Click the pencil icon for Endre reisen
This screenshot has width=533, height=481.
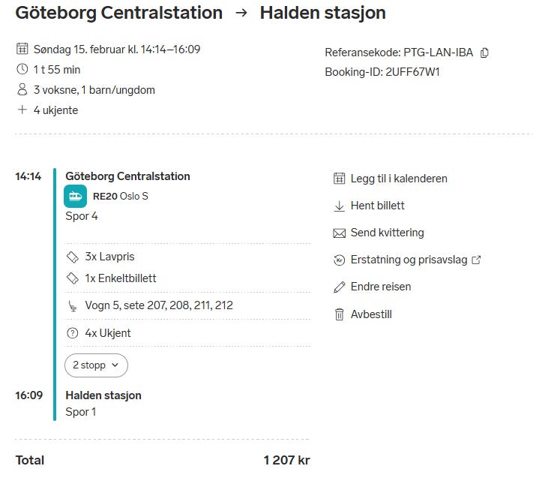click(339, 287)
